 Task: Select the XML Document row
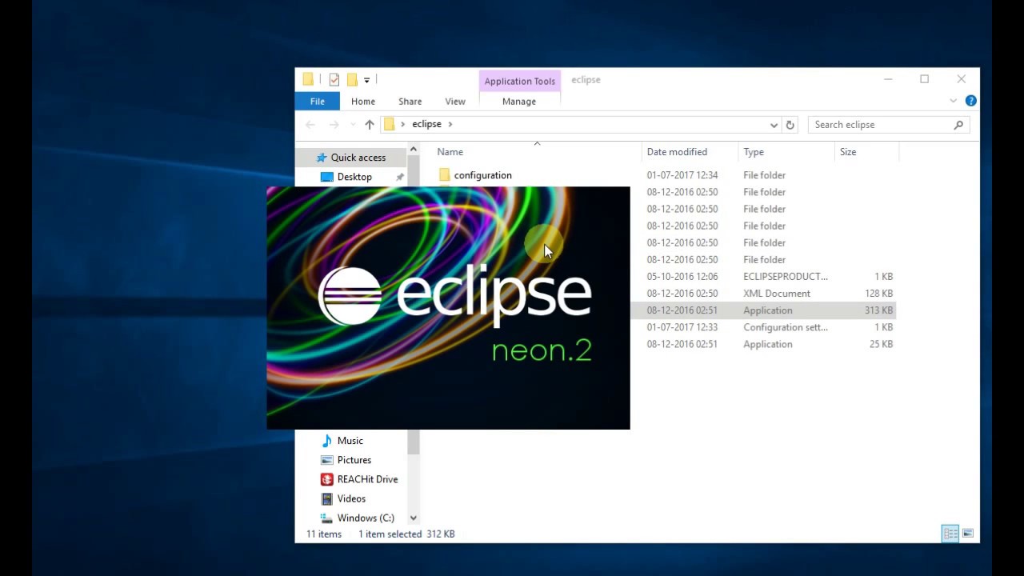[777, 294]
